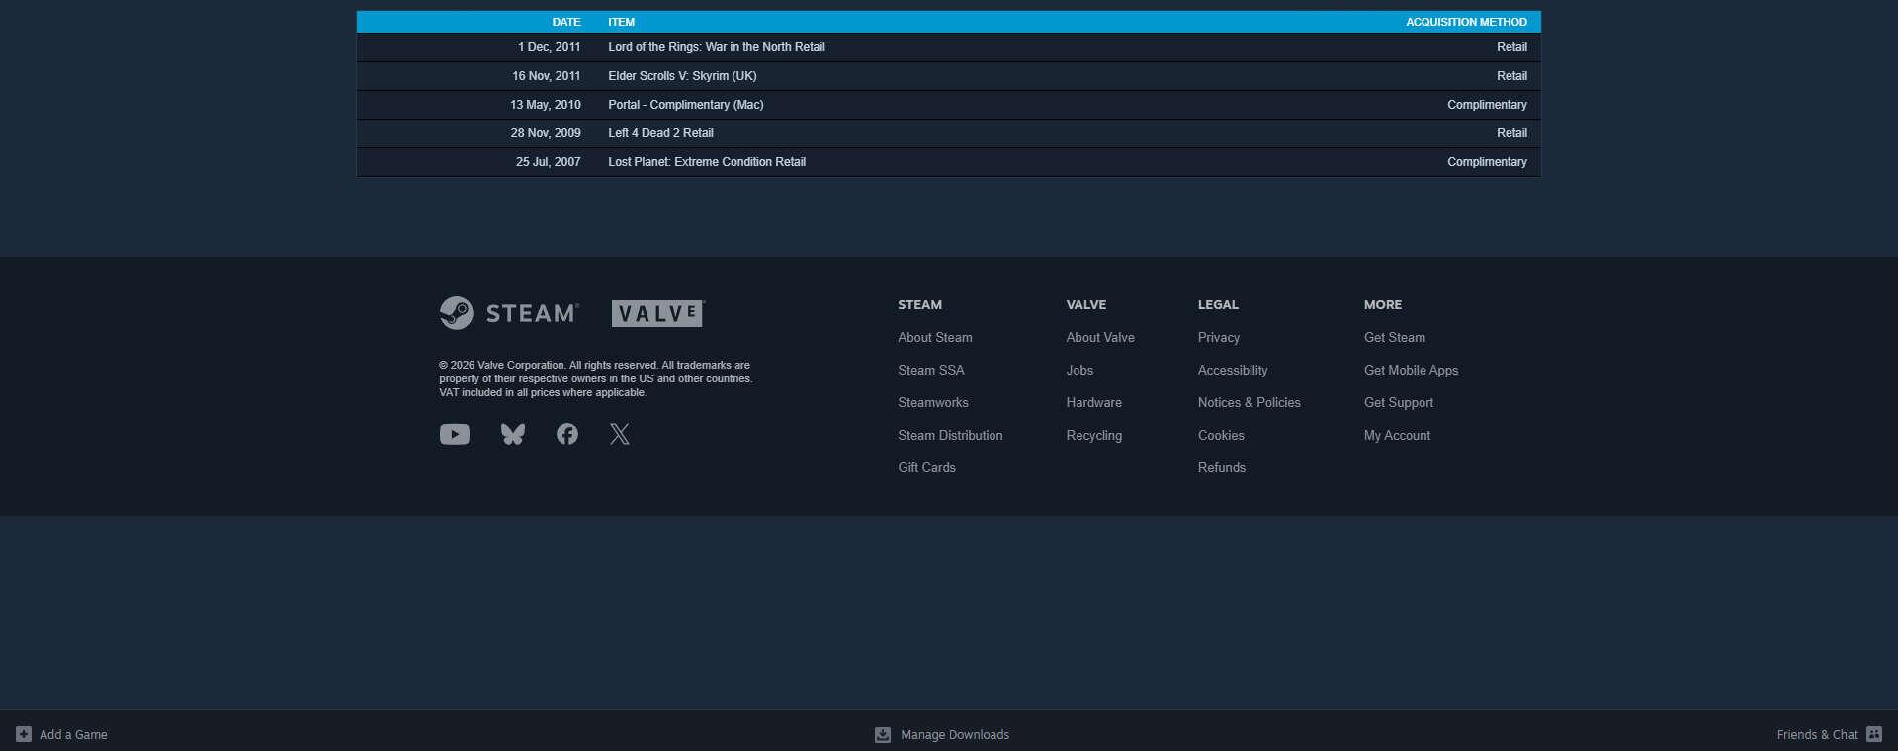This screenshot has height=751, width=1898.
Task: Open Steam's Bluesky butterfly icon
Action: pyautogui.click(x=513, y=434)
